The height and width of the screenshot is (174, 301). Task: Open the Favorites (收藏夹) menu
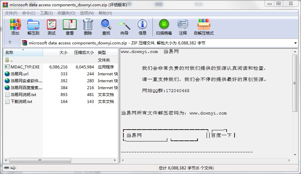coord(66,13)
